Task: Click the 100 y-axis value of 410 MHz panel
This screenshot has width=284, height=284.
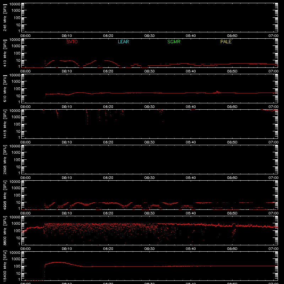Action: pos(17,53)
